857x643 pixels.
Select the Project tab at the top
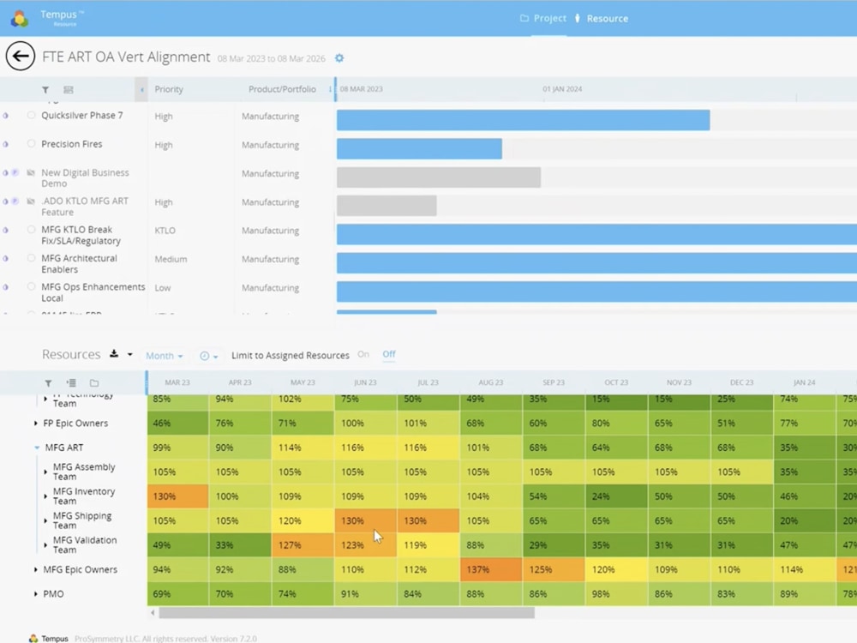tap(549, 17)
